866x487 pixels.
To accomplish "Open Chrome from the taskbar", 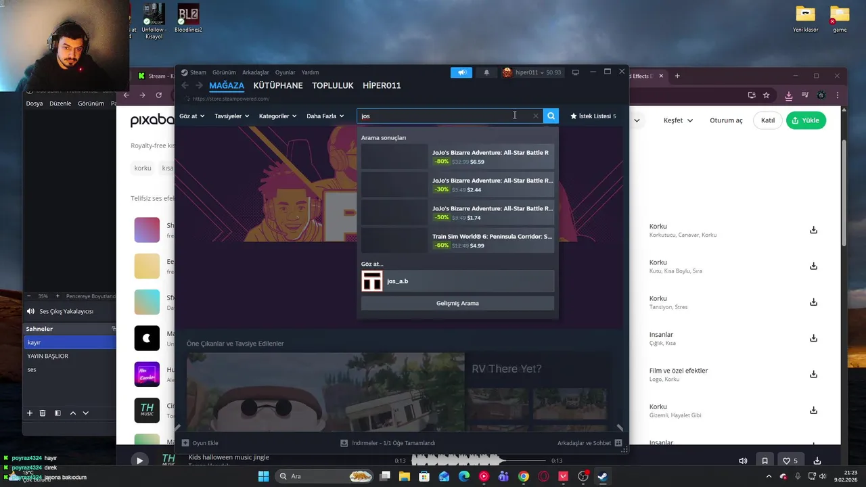I will click(524, 476).
